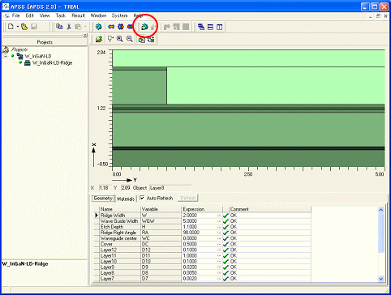Click the Variable column header
The width and height of the screenshot is (391, 295).
tap(161, 209)
